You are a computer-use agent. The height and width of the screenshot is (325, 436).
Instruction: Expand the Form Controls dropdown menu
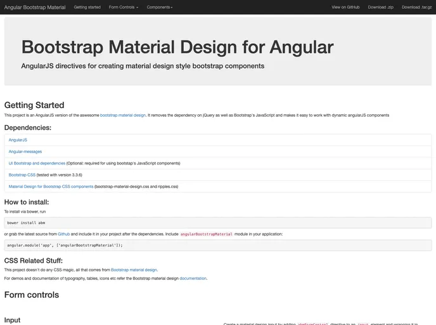pos(124,7)
